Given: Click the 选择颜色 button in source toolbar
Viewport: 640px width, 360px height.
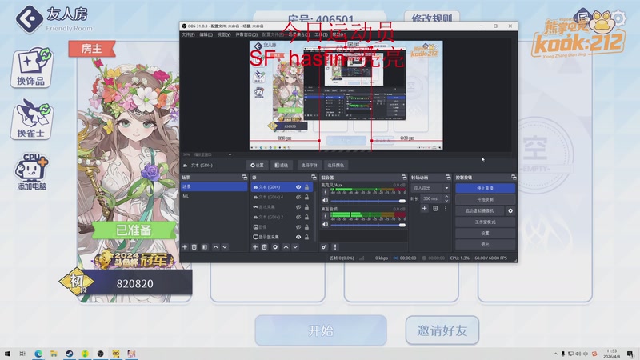Looking at the screenshot, I should pyautogui.click(x=335, y=166).
